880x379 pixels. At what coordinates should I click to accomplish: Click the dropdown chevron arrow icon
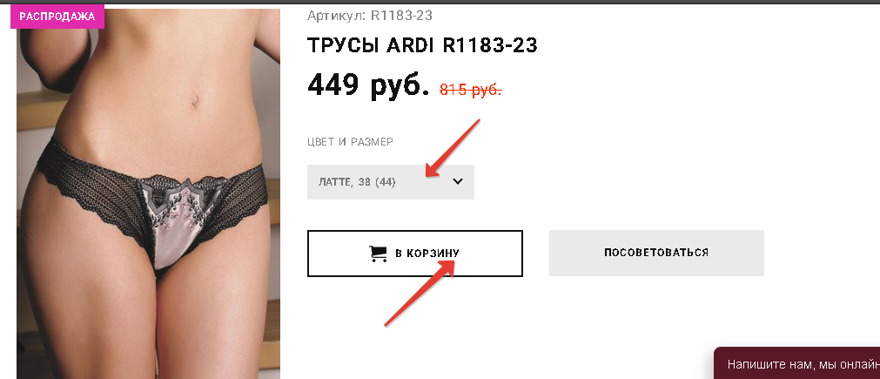coord(458,181)
